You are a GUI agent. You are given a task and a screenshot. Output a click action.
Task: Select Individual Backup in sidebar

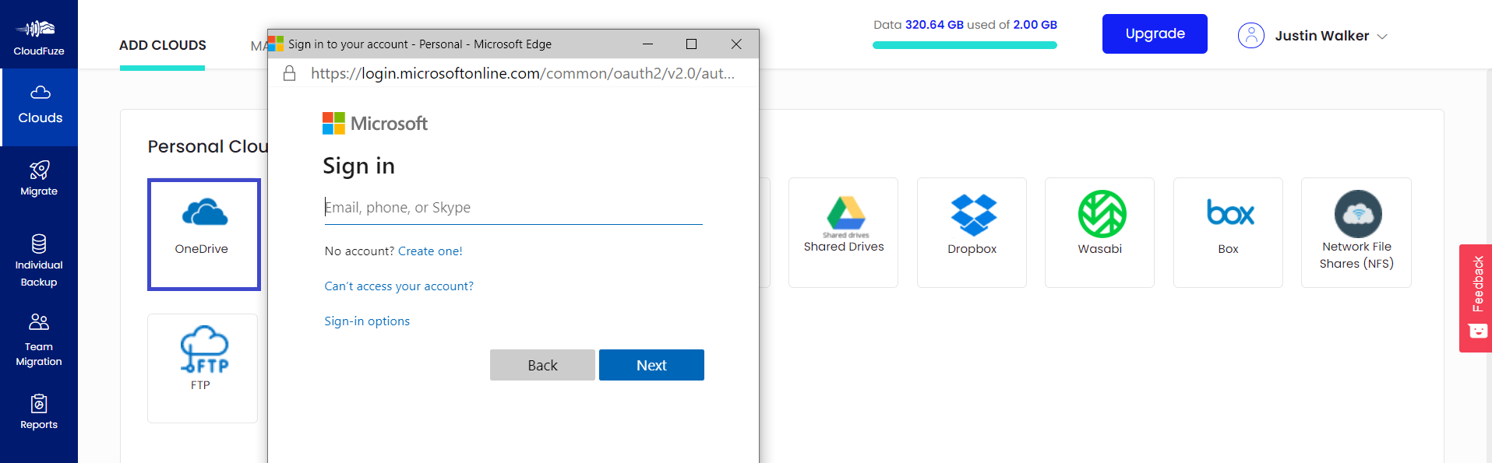point(39,261)
